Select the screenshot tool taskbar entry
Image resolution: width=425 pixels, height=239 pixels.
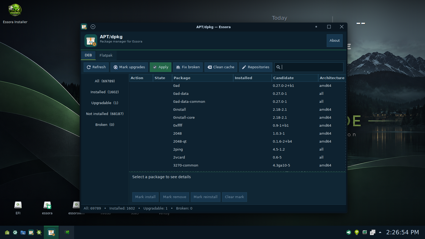coord(67,232)
